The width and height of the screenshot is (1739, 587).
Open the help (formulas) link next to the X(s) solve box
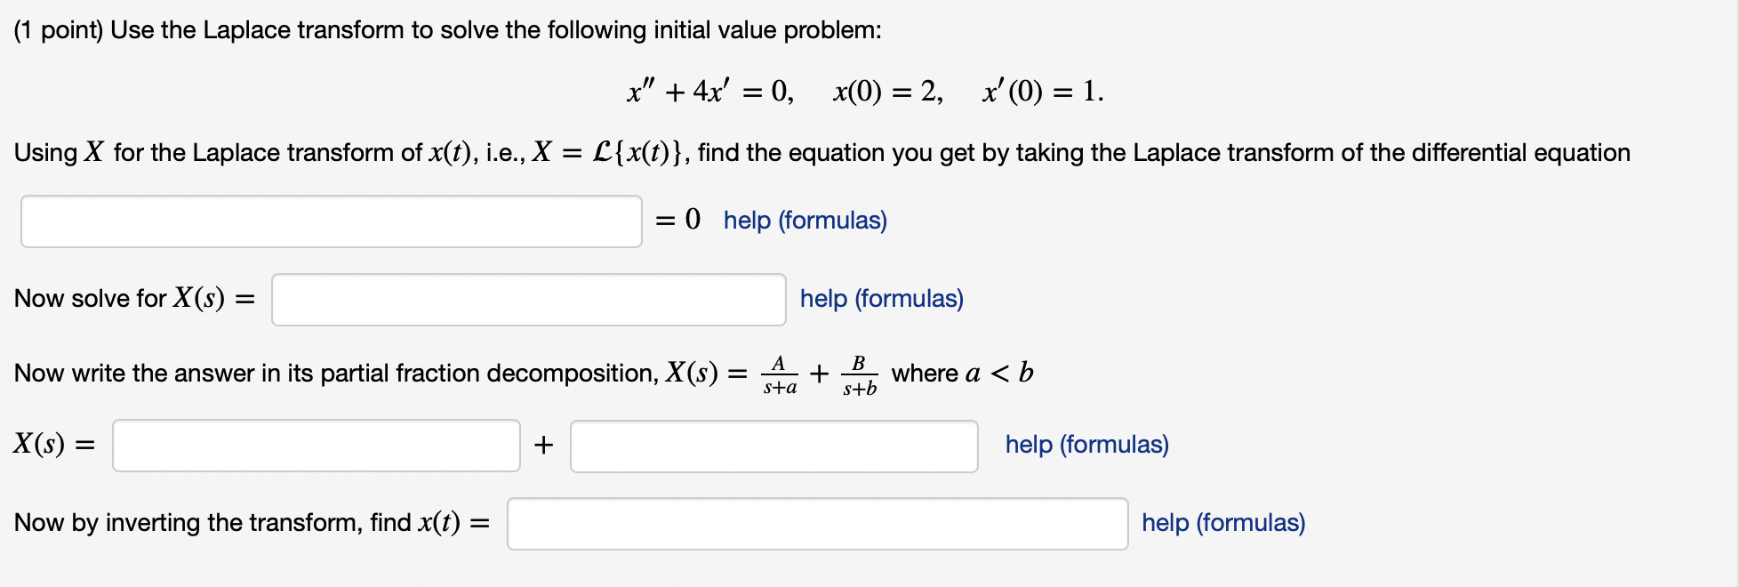[x=881, y=300]
